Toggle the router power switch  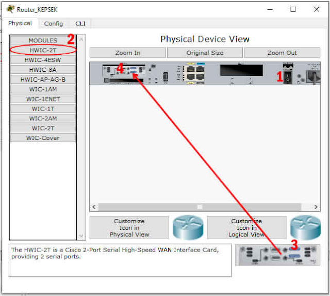(288, 77)
